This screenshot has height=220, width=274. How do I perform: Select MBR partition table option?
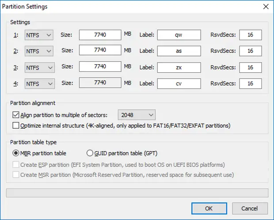pyautogui.click(x=16, y=153)
